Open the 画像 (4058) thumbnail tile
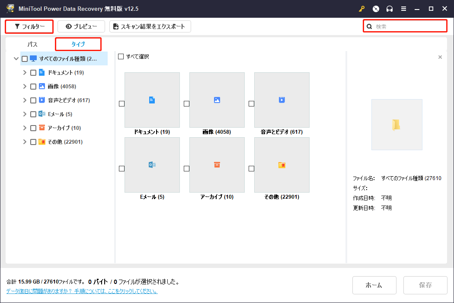The image size is (454, 303). pos(217,100)
